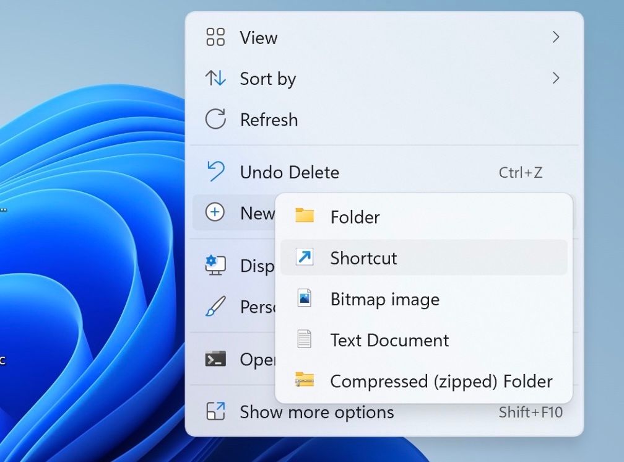Click the Terminal console icon
The image size is (624, 462).
(215, 359)
